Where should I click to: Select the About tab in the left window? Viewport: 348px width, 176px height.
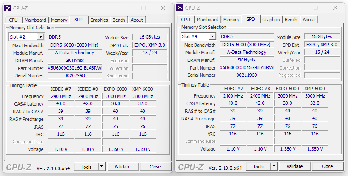point(137,20)
